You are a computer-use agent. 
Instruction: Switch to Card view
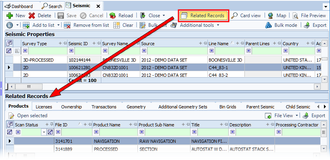246,16
